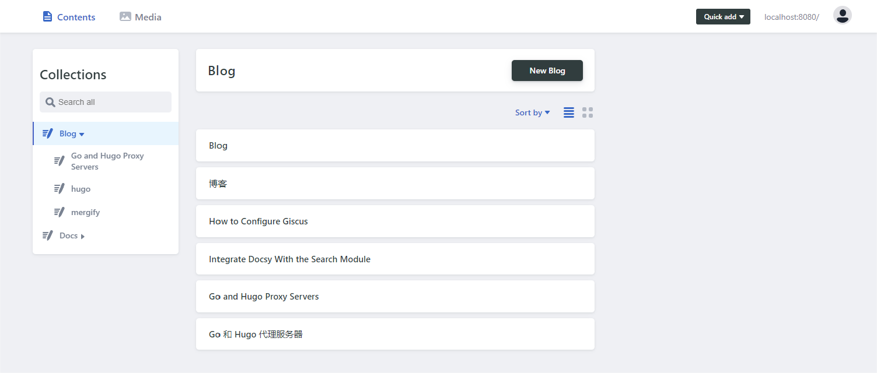Click the user avatar icon
This screenshot has width=877, height=373.
(842, 16)
